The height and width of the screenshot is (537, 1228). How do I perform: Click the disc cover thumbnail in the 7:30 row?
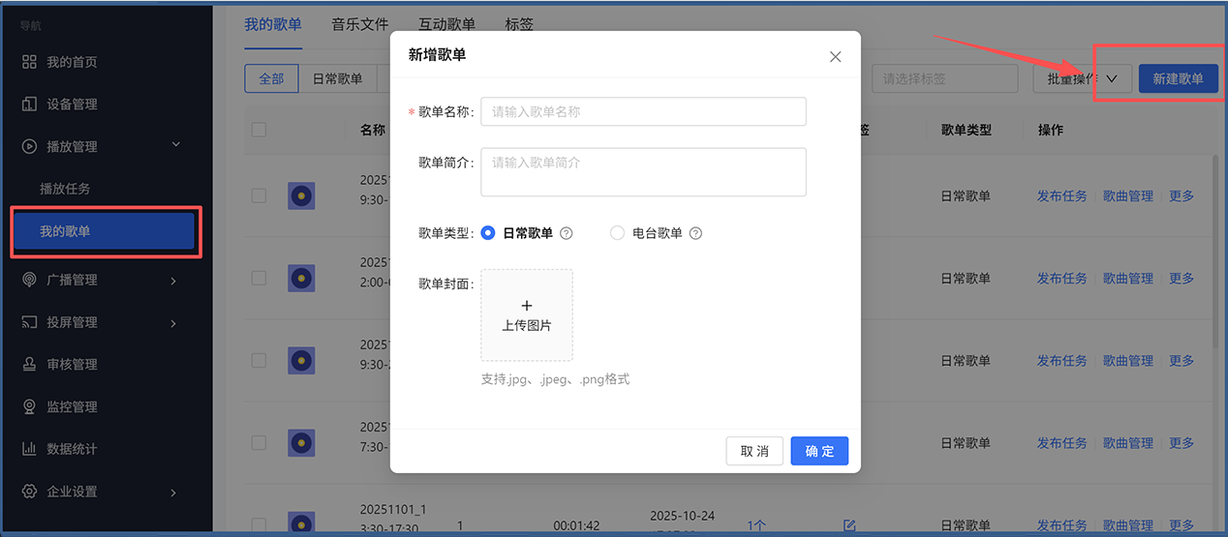[301, 443]
